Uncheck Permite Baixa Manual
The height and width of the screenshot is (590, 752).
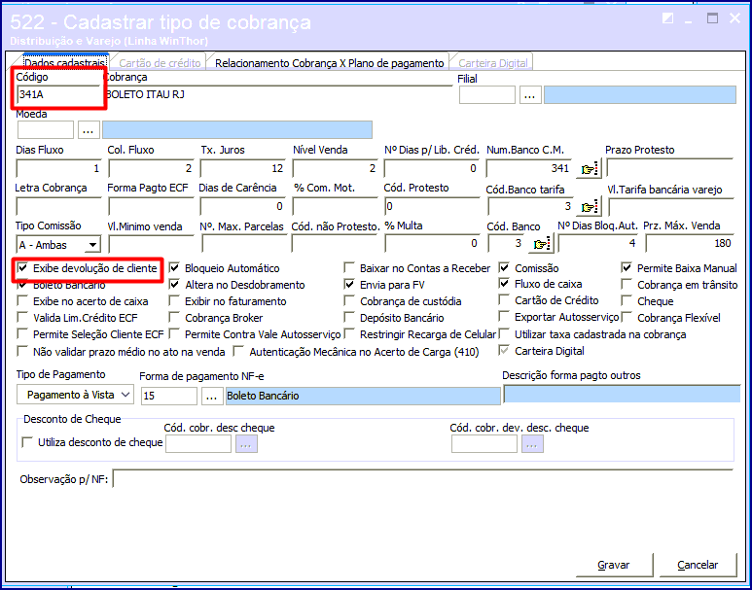tap(627, 268)
